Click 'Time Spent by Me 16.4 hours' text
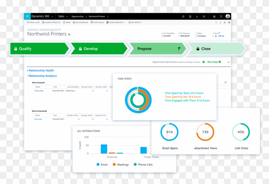 pos(183,97)
